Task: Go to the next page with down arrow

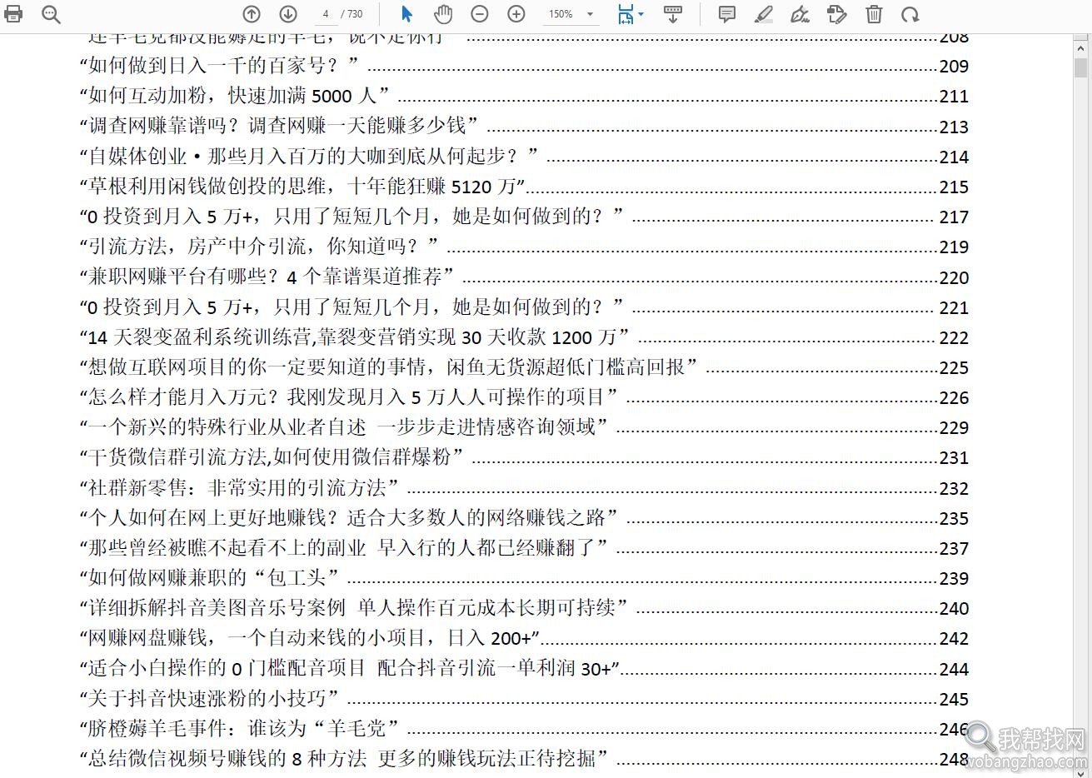Action: click(288, 13)
